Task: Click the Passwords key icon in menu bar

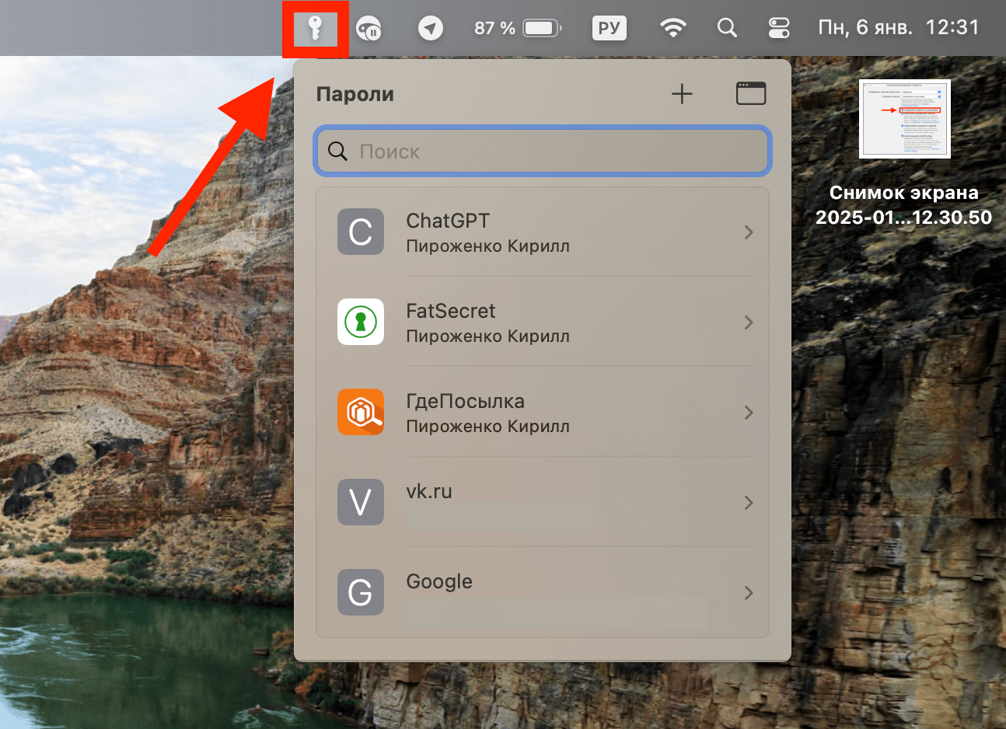Action: (315, 29)
